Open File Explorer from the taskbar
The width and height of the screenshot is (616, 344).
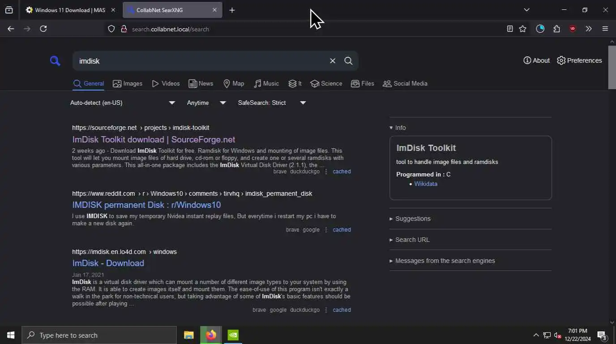[x=189, y=335]
